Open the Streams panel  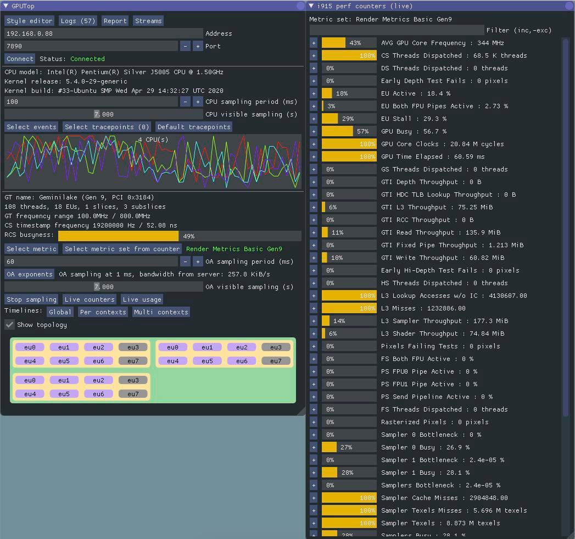click(148, 20)
